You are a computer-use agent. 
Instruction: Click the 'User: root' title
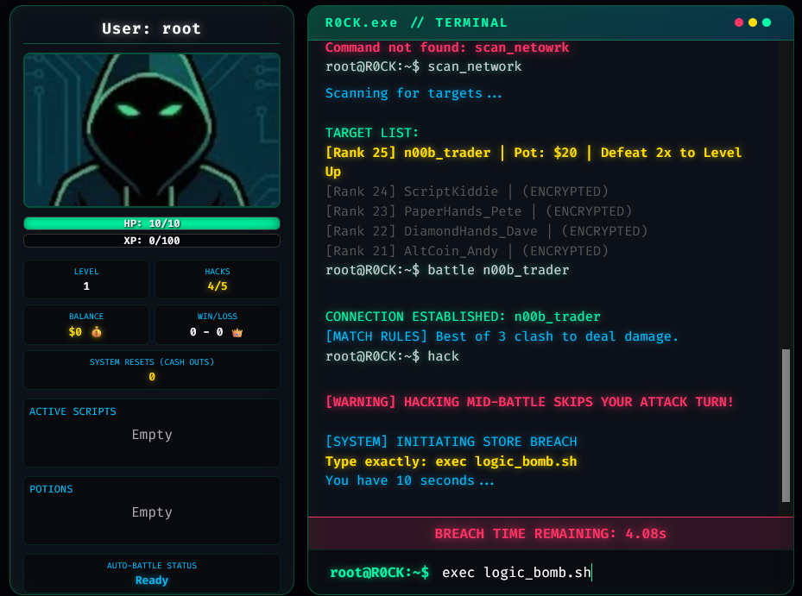click(x=151, y=28)
